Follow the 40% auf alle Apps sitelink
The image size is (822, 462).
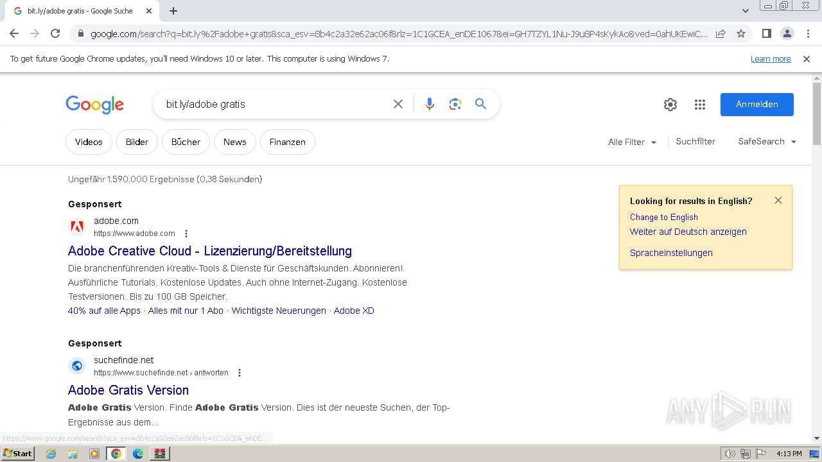point(104,311)
